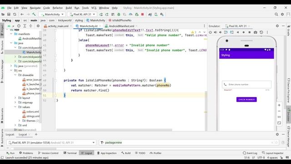
Task: Open the Profiler gauge icon in toolbar
Action: [x=130, y=14]
